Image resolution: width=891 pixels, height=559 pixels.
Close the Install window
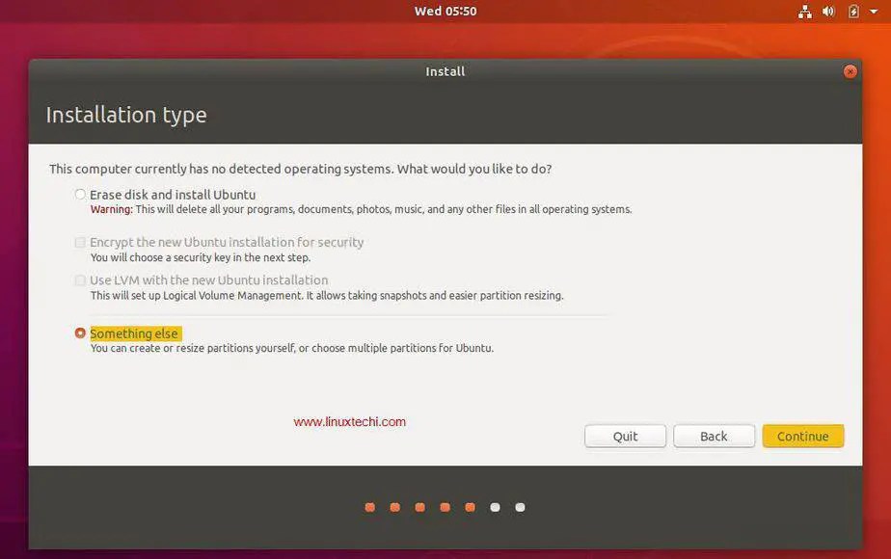point(850,71)
